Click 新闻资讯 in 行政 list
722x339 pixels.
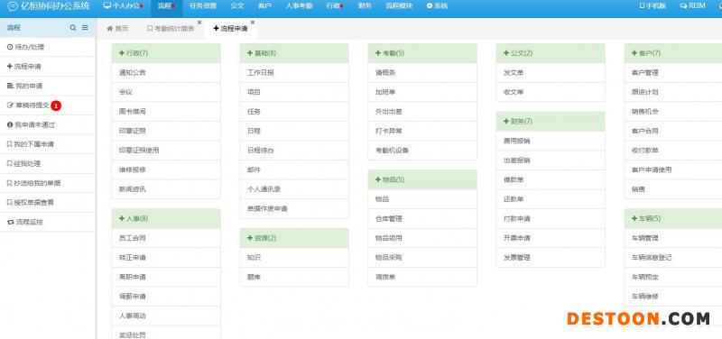click(166, 189)
